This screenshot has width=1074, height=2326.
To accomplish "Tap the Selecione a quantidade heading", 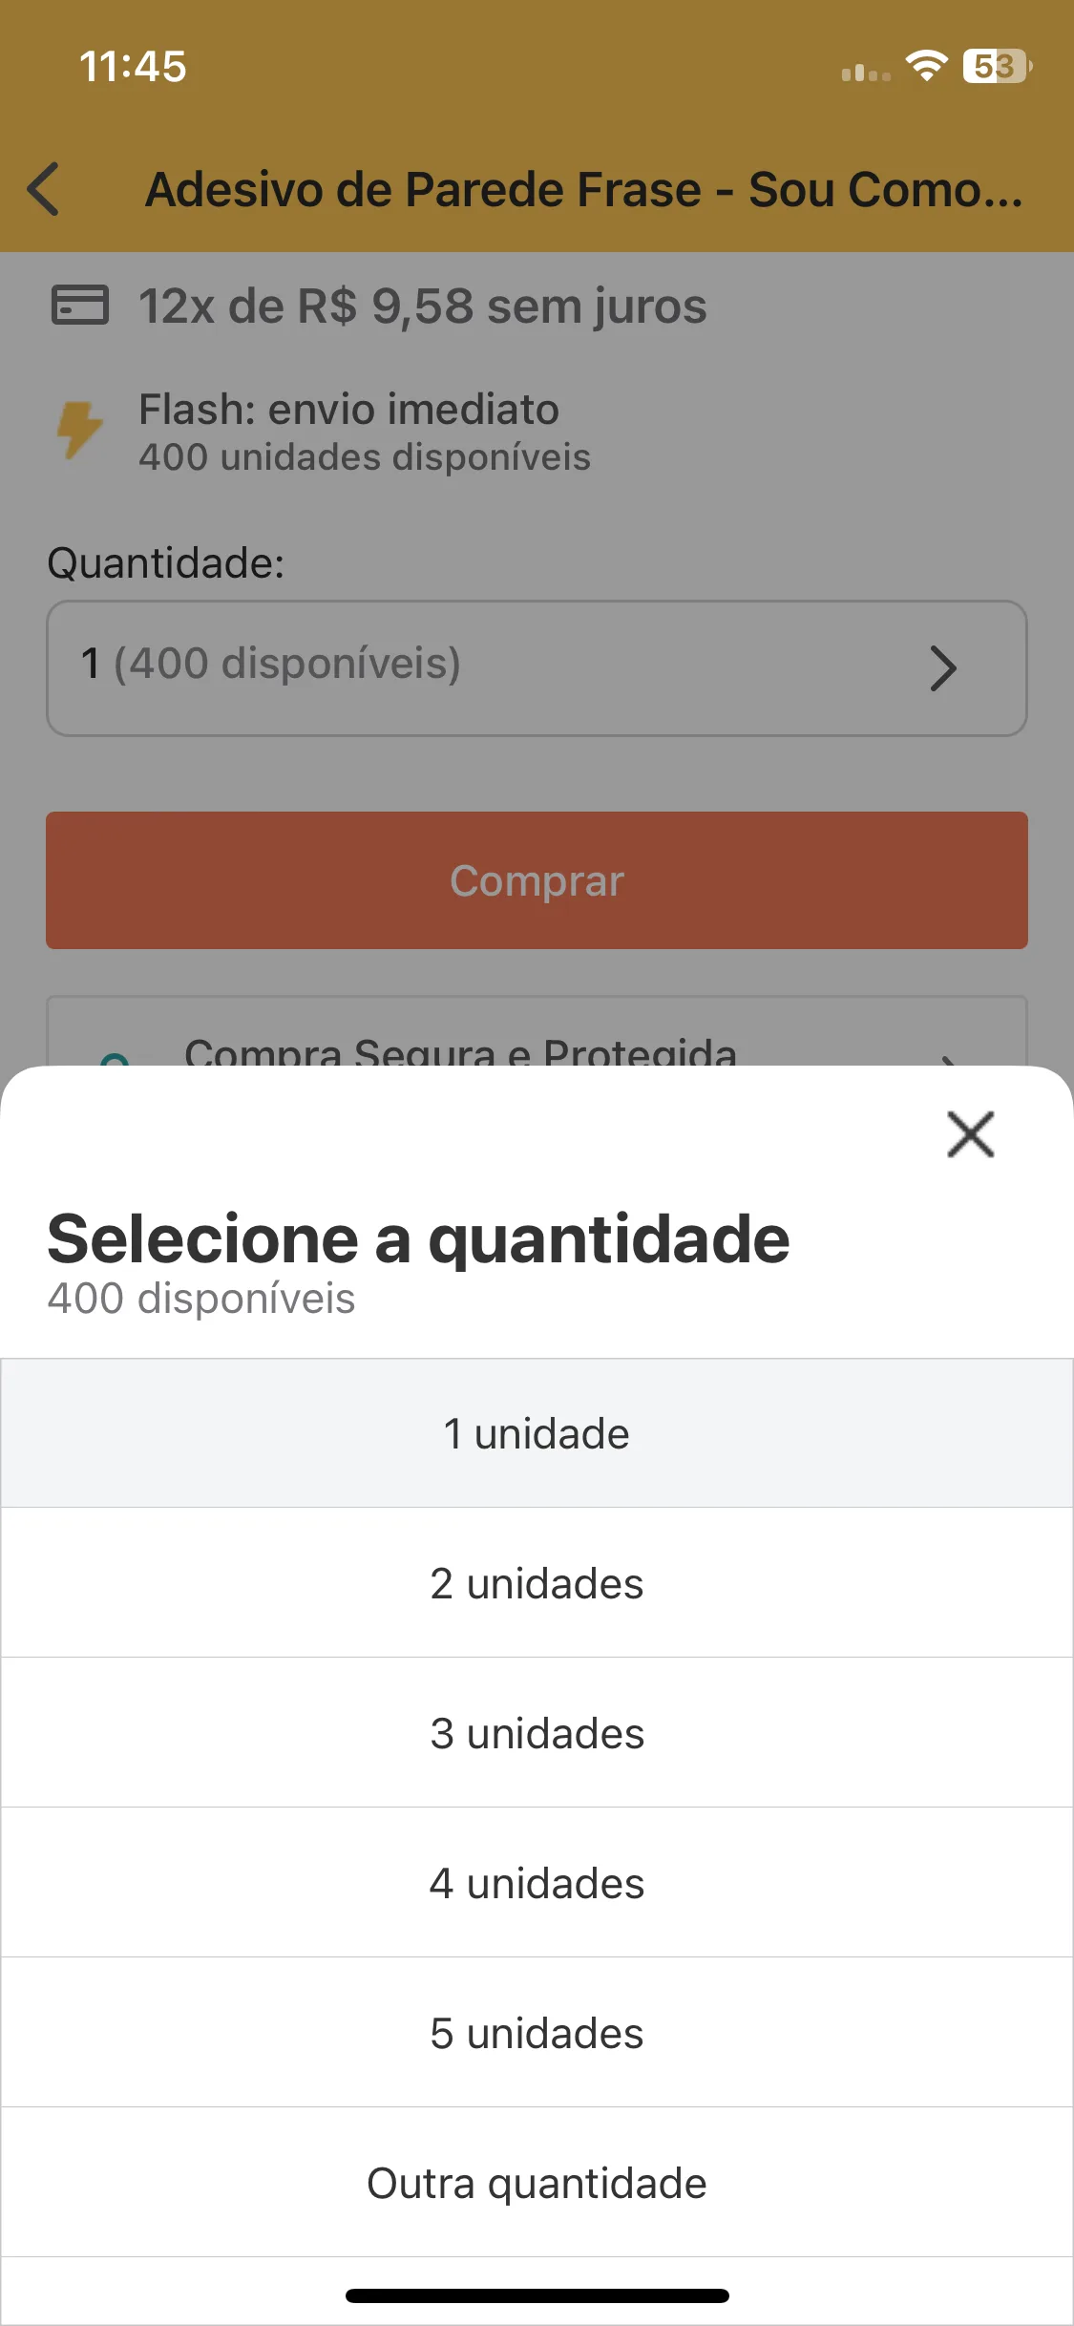I will click(418, 1239).
